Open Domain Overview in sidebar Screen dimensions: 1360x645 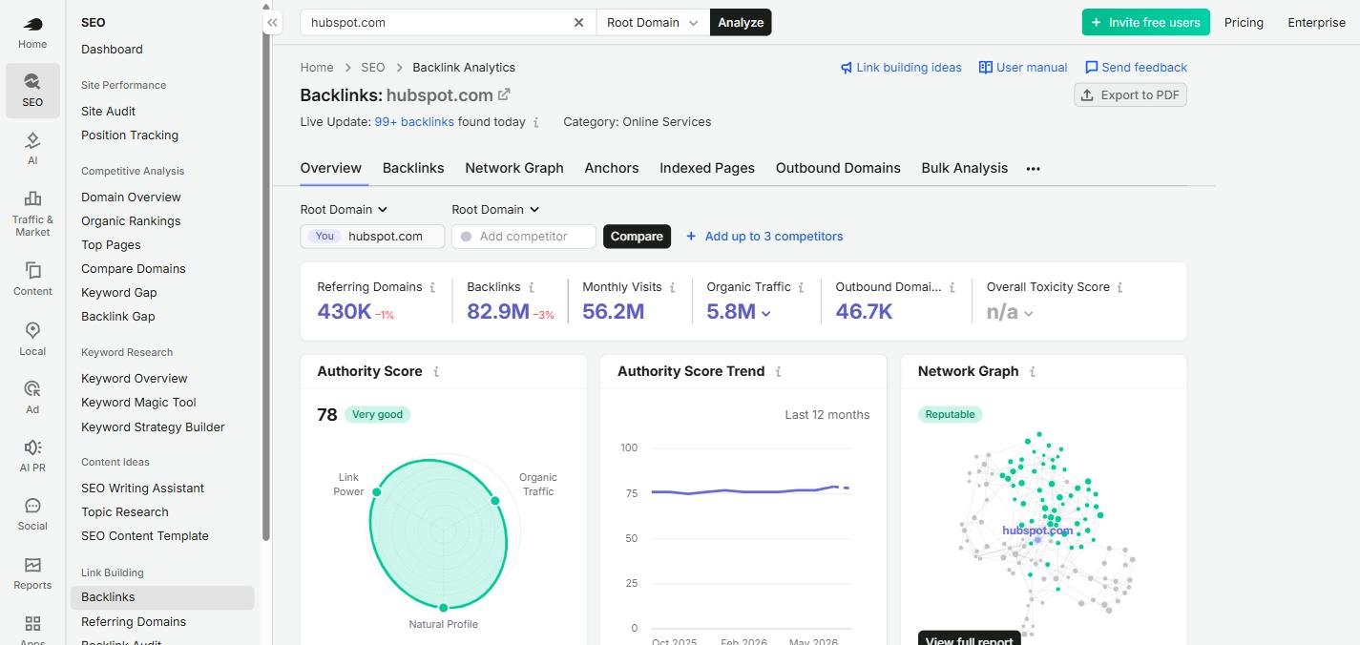pos(131,197)
